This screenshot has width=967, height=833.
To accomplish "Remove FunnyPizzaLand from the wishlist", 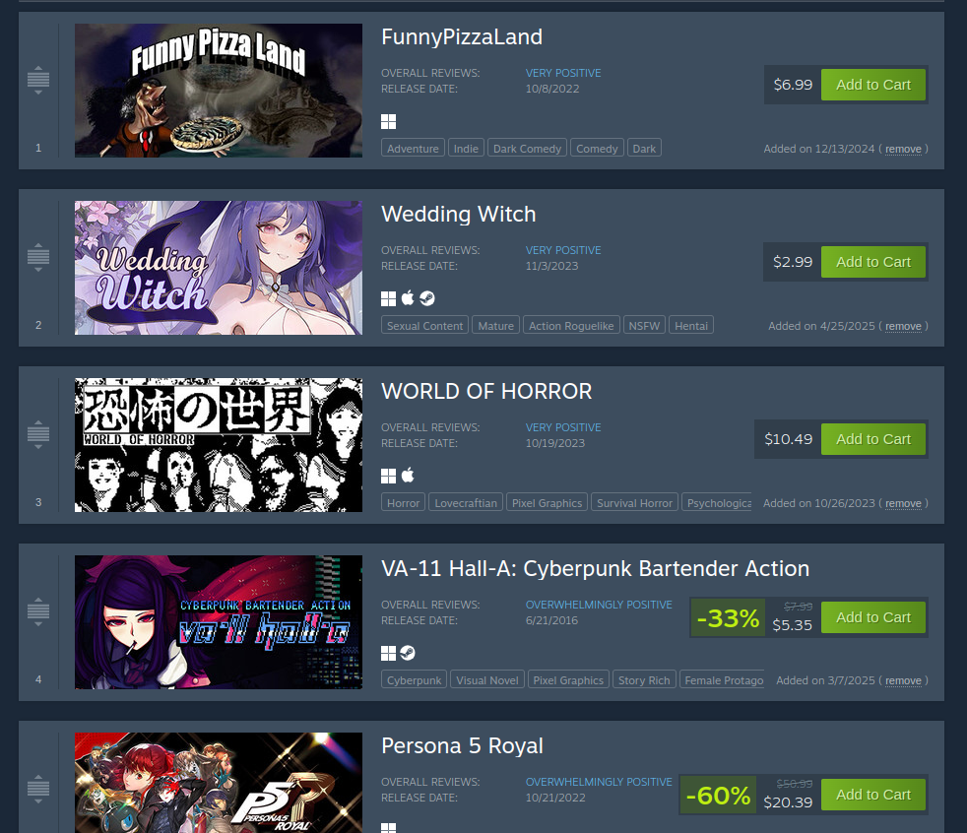I will click(903, 150).
